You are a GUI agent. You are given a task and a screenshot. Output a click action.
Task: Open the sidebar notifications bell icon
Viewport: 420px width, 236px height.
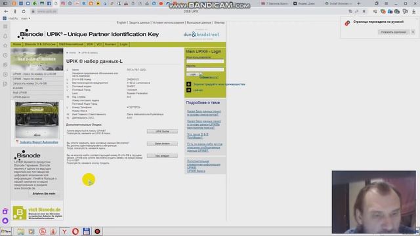(5, 36)
